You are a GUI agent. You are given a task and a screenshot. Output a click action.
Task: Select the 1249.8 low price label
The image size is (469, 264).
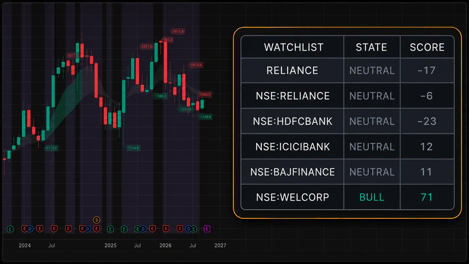click(x=205, y=117)
